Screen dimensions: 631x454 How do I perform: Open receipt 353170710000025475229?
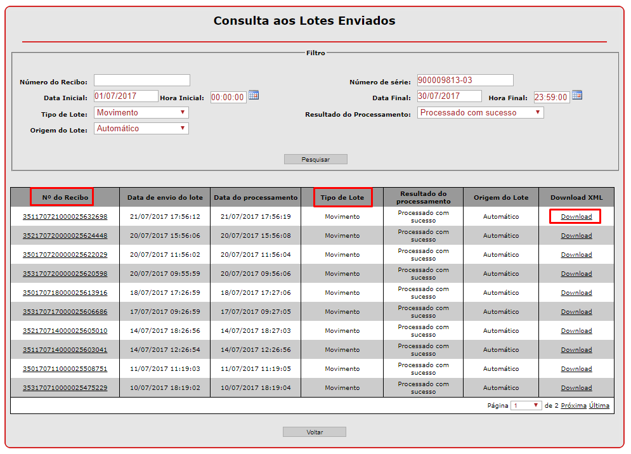tap(65, 388)
